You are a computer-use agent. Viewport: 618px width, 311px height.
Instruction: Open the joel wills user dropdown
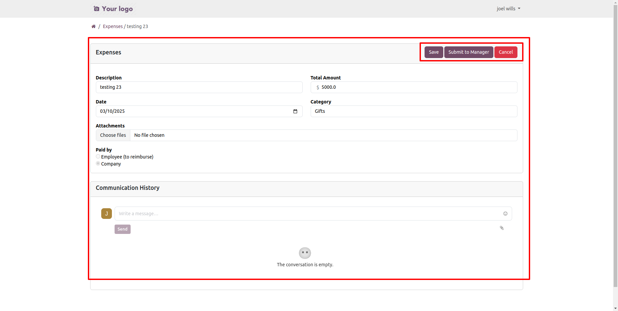coord(508,9)
